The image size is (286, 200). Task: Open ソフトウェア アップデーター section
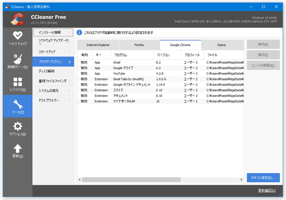pyautogui.click(x=53, y=42)
